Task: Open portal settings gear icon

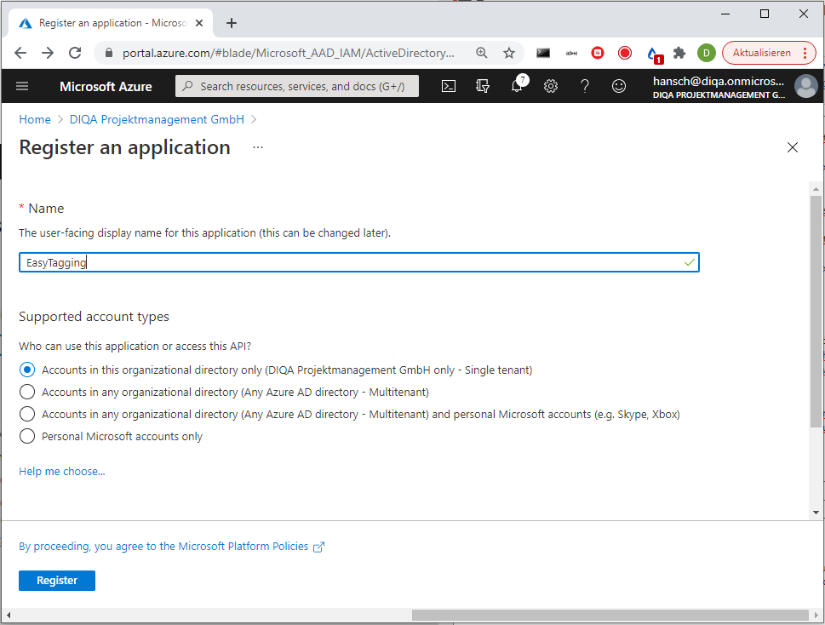Action: [x=551, y=86]
